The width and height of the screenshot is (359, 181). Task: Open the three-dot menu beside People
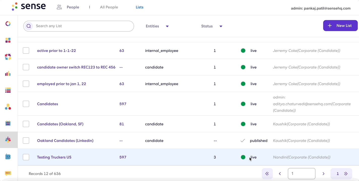[x=89, y=7]
